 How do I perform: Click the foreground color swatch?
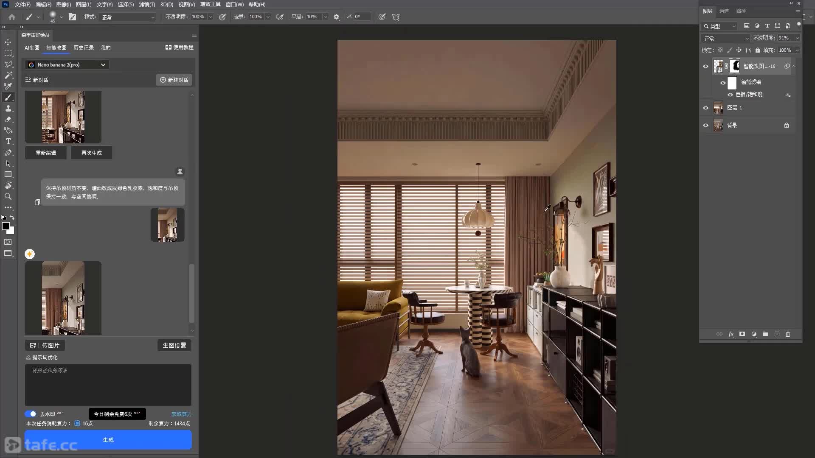pos(6,226)
